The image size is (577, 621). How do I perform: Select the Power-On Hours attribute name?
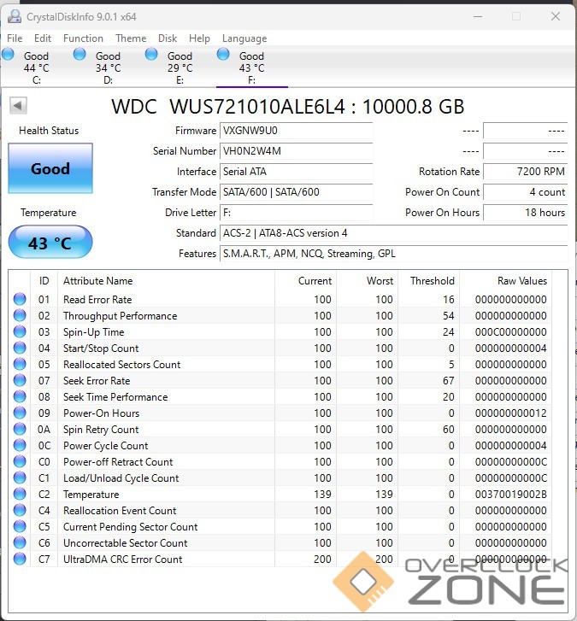pyautogui.click(x=101, y=413)
